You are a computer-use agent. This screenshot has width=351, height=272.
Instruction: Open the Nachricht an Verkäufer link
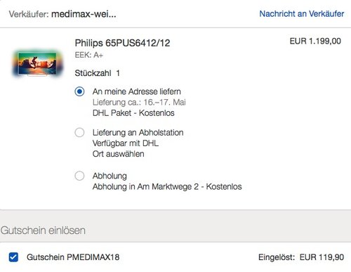[302, 14]
